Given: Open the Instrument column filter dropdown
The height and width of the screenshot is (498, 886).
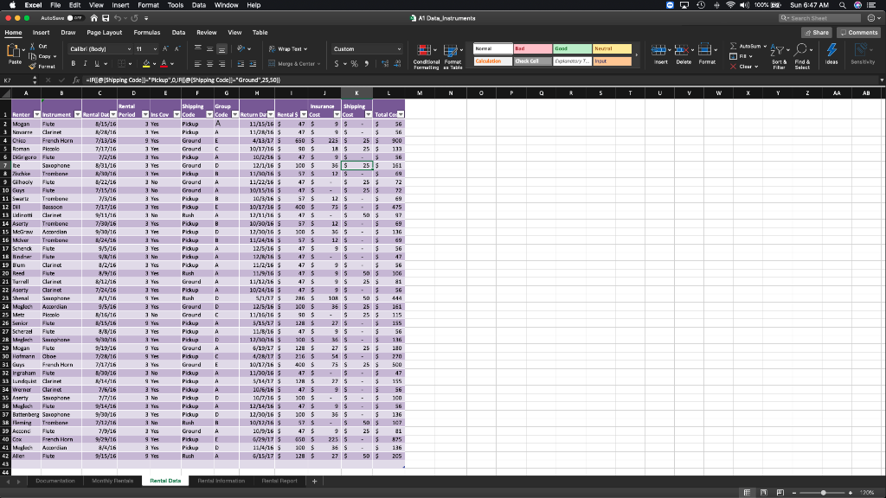Looking at the screenshot, I should tap(77, 115).
